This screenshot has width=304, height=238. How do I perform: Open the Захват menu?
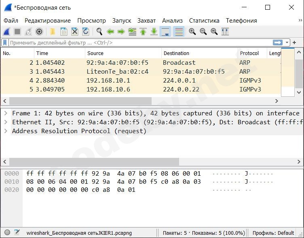coord(146,21)
